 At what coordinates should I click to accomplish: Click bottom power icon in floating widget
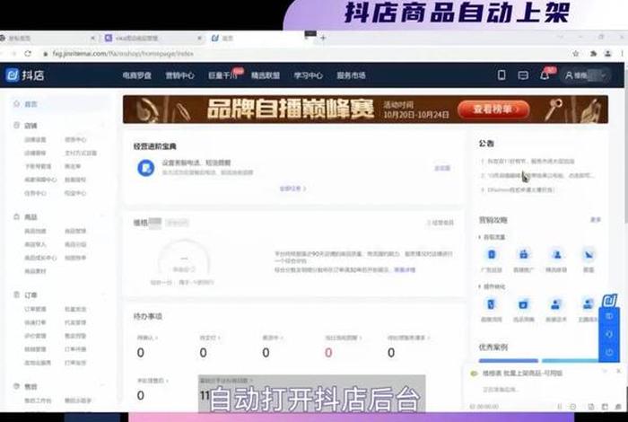pos(609,353)
